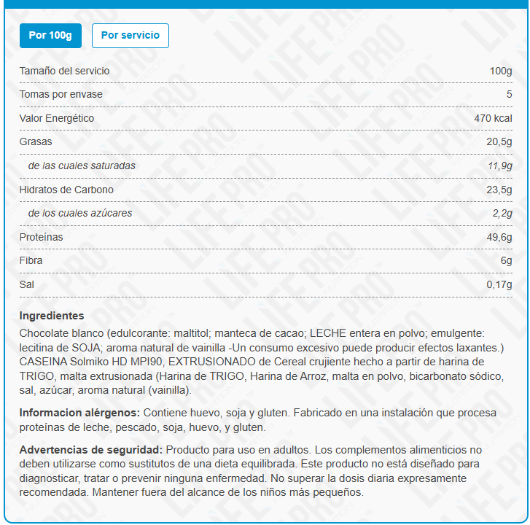Select the 20,5g fat value

tap(499, 141)
